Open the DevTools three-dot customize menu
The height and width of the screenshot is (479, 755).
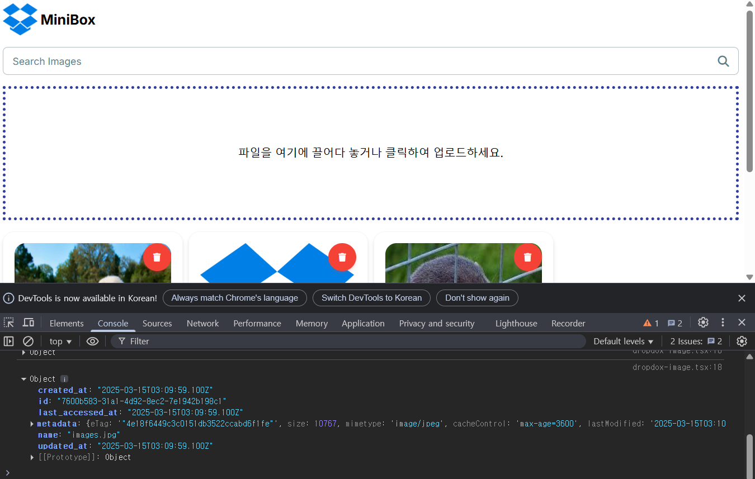click(723, 323)
